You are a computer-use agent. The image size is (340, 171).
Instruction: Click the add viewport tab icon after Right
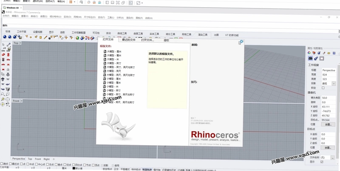(x=54, y=159)
